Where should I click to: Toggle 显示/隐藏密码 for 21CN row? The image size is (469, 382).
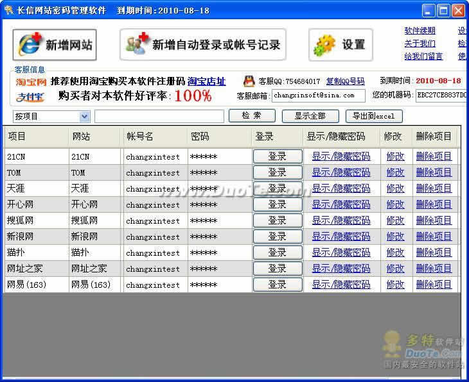pos(341,156)
